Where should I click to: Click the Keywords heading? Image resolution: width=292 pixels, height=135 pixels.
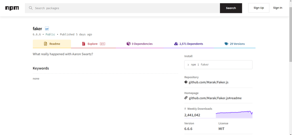41,68
